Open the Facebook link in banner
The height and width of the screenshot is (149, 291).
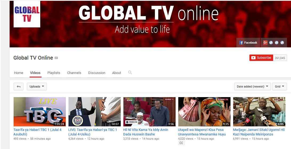click(248, 43)
